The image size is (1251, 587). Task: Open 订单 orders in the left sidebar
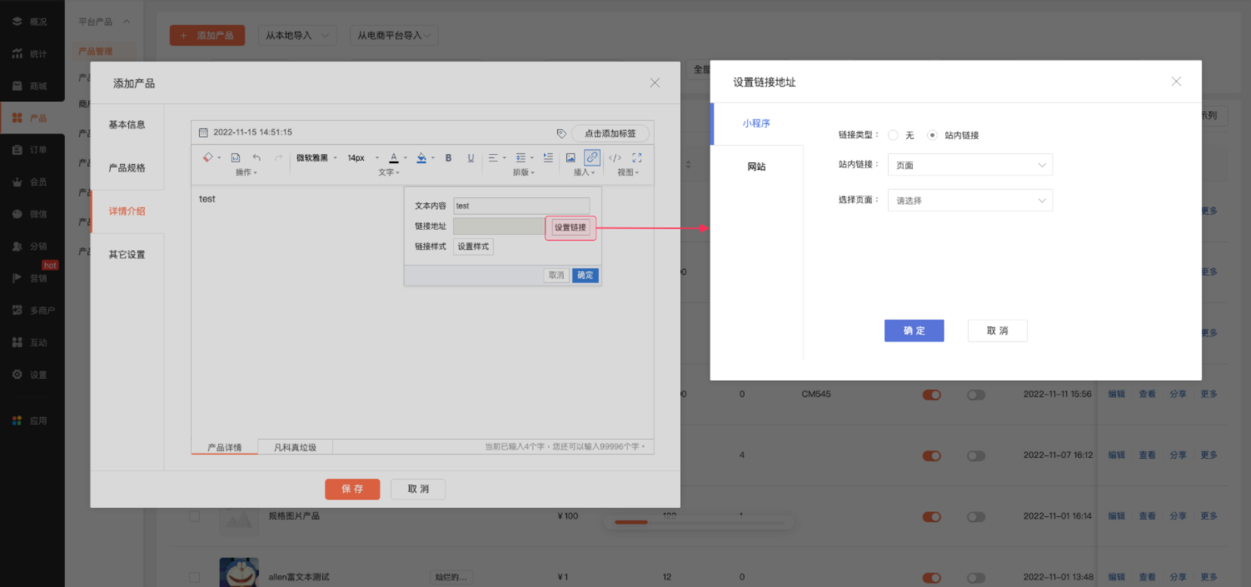(x=32, y=150)
